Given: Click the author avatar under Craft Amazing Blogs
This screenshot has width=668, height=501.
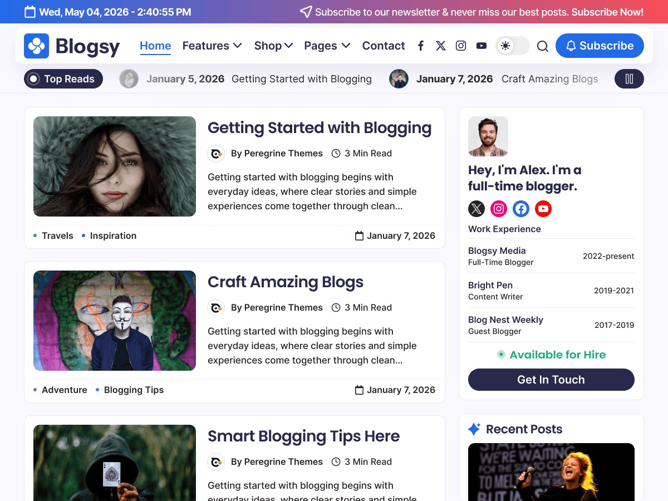Looking at the screenshot, I should 216,308.
